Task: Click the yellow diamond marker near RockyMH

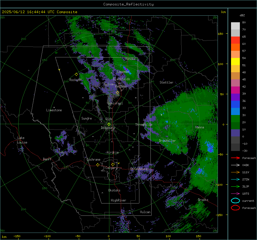Action: pyautogui.click(x=76, y=74)
